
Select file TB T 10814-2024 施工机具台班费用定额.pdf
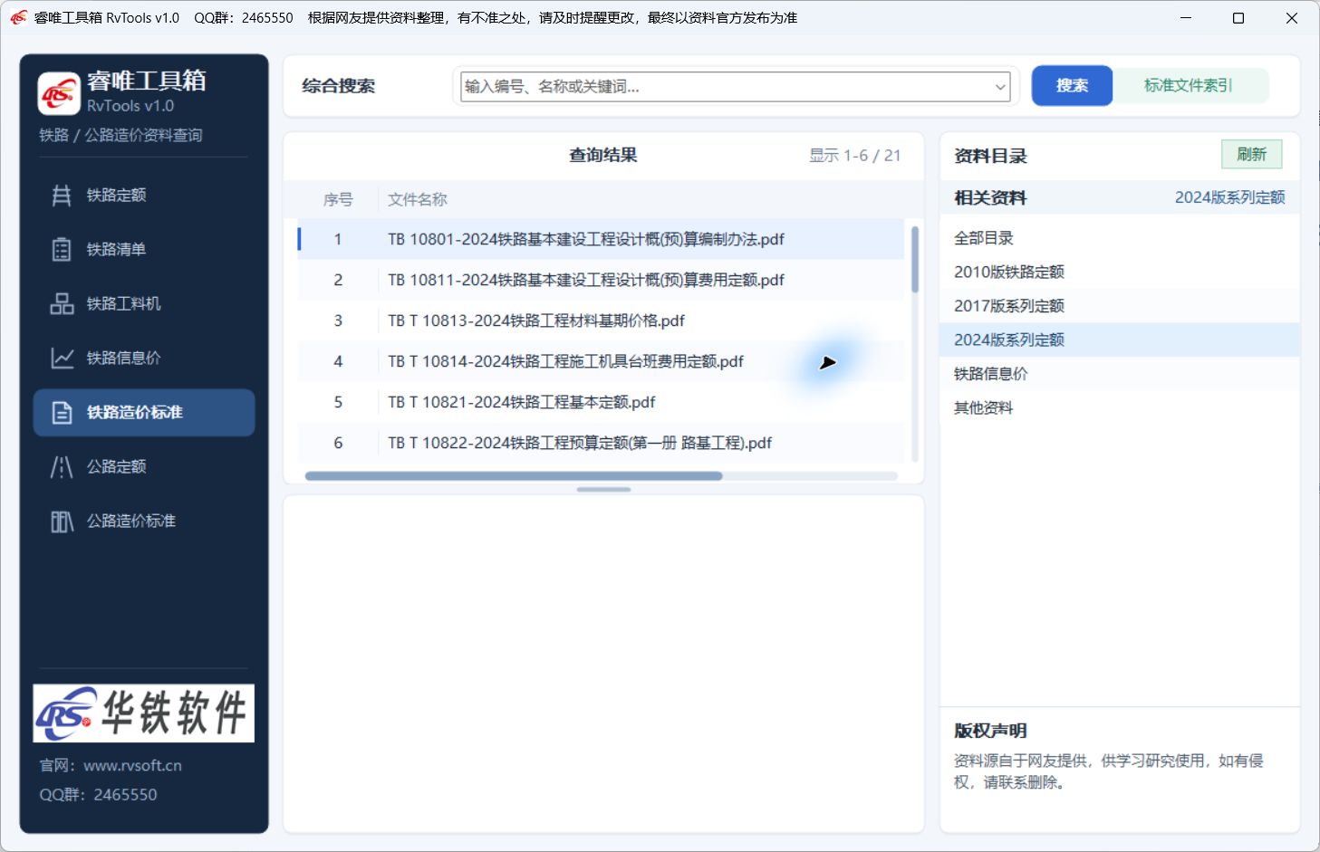click(601, 361)
